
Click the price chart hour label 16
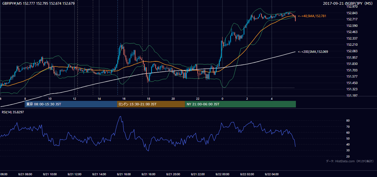pos(124,99)
